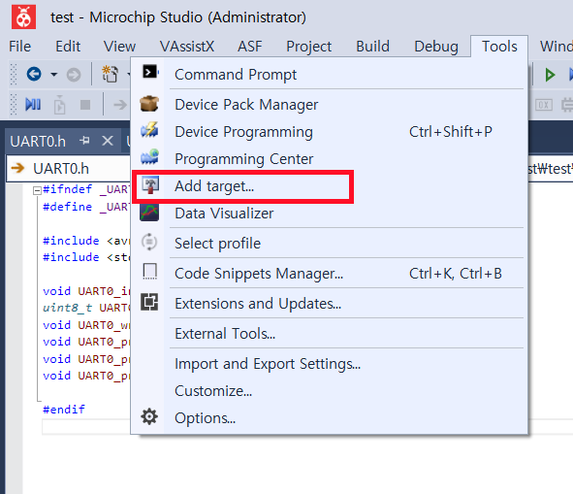Open the ASF menu
573x494 pixels.
(x=250, y=47)
